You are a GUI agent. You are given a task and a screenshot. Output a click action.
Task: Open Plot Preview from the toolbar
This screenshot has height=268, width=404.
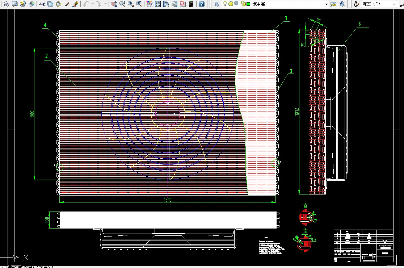[x=15, y=4]
